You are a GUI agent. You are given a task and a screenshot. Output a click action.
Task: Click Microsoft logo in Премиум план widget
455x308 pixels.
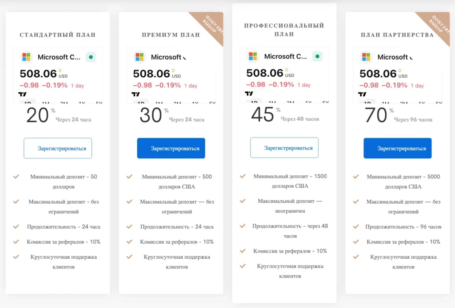click(x=140, y=57)
